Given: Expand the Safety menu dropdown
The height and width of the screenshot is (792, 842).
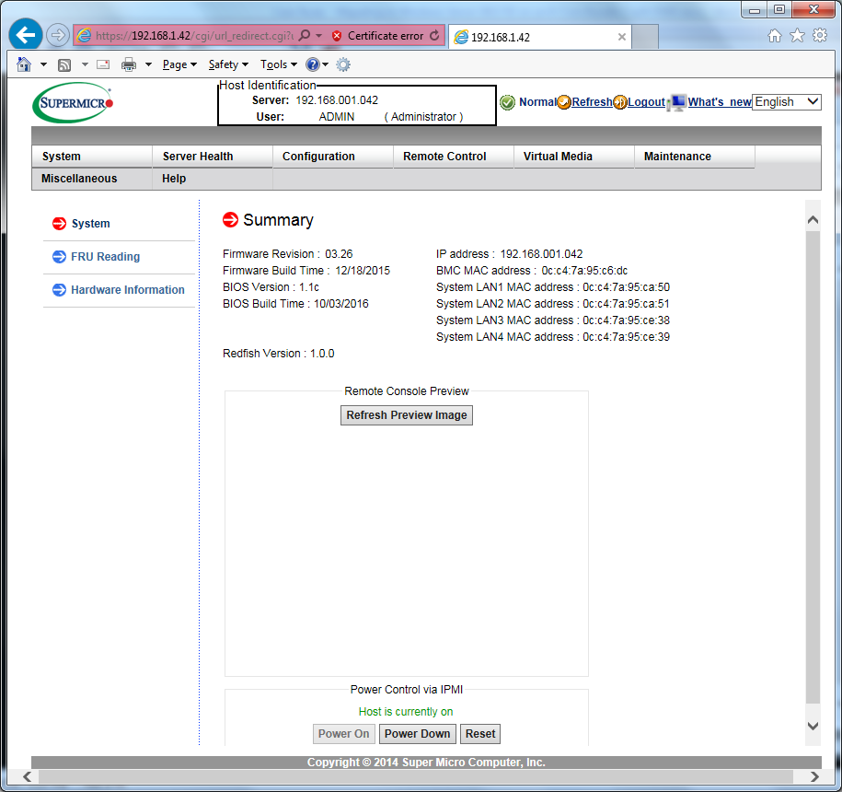Looking at the screenshot, I should tap(228, 65).
